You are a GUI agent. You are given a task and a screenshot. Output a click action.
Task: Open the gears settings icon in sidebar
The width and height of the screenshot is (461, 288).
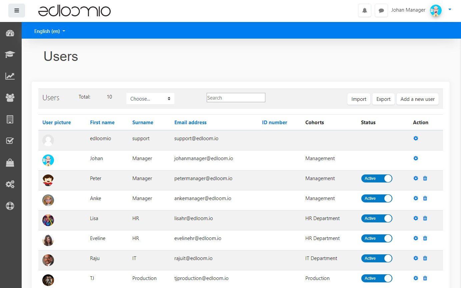coord(10,184)
